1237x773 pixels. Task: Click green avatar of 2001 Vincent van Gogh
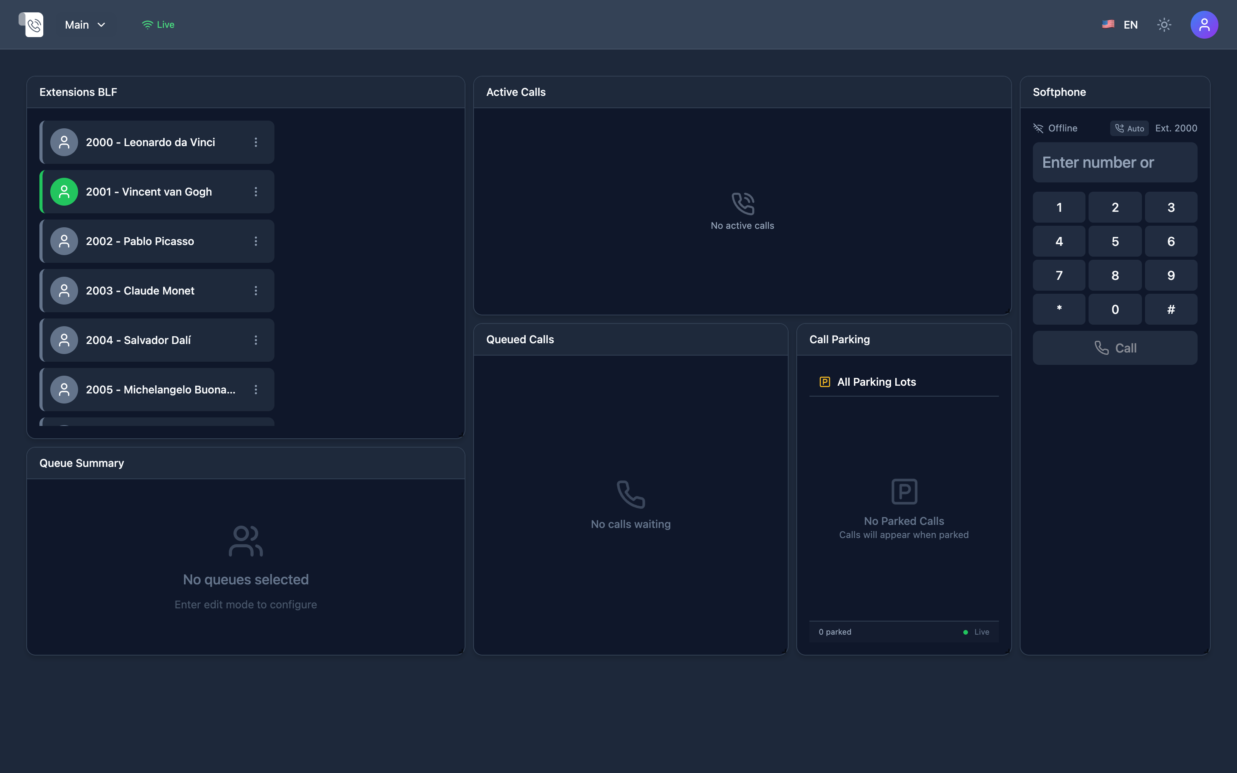tap(64, 192)
